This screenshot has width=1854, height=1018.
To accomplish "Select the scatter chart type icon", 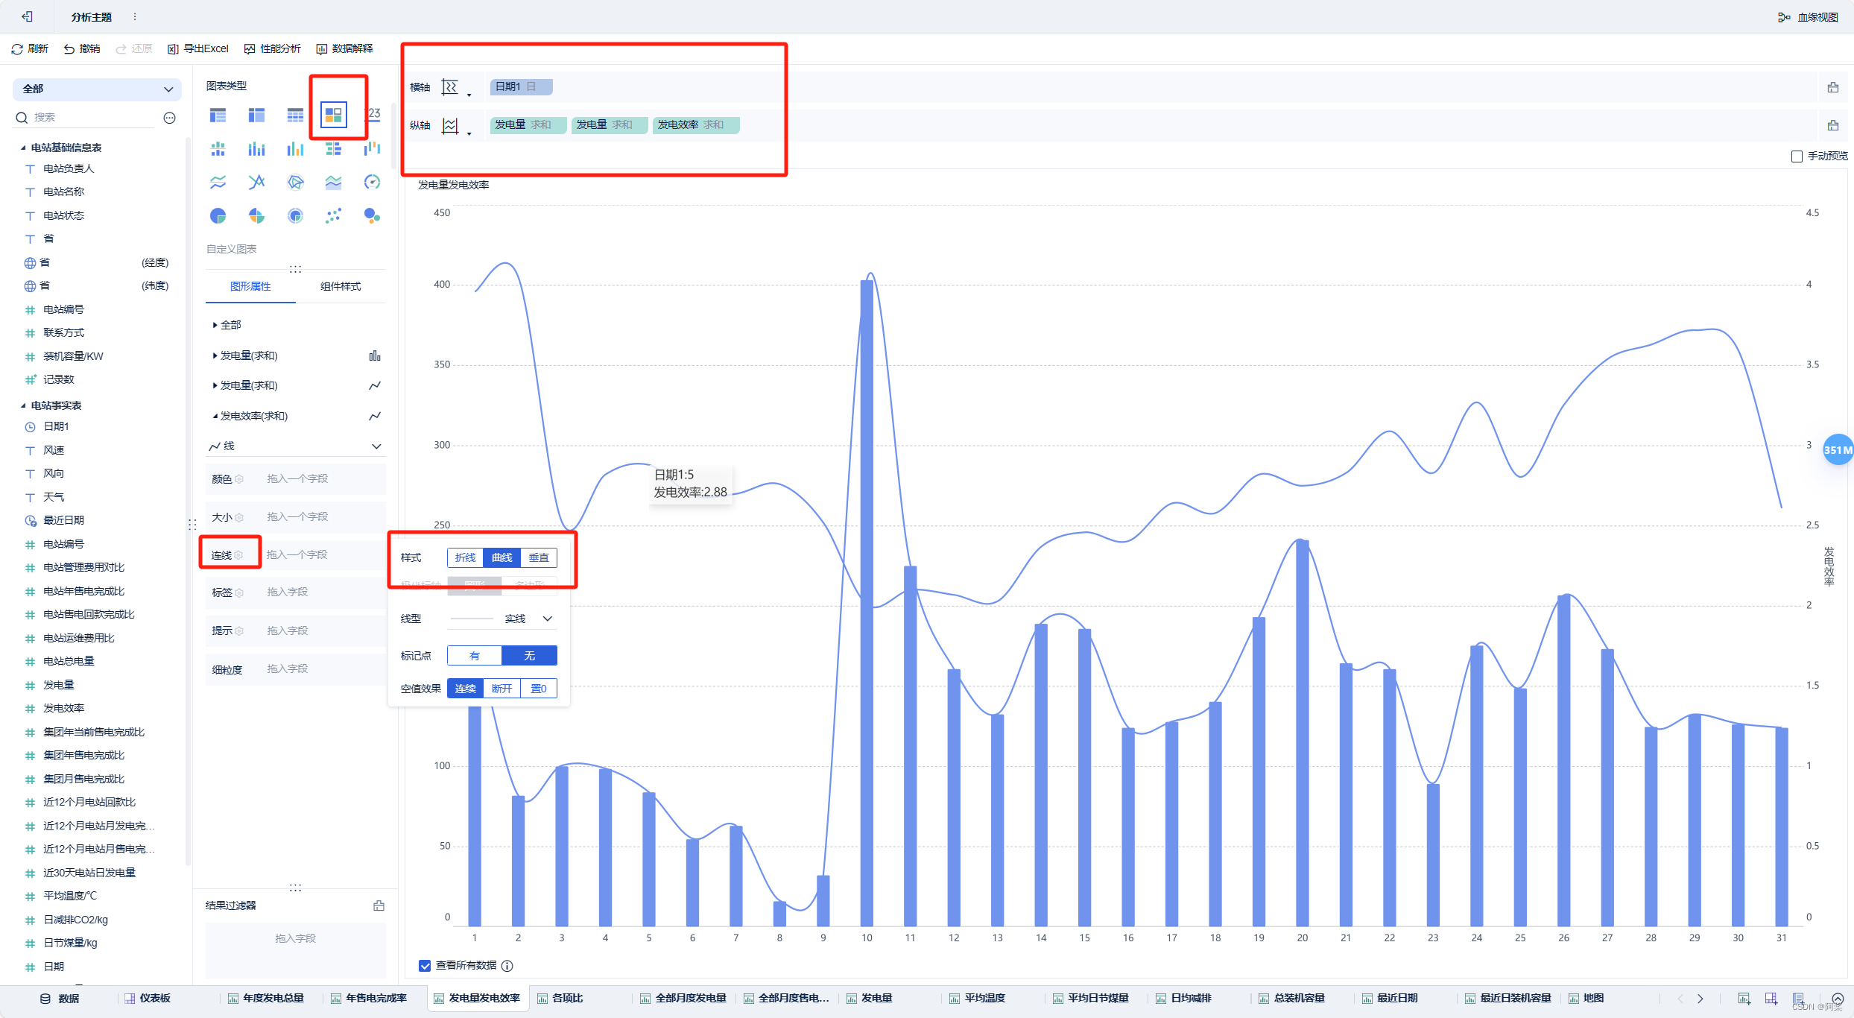I will 333,216.
